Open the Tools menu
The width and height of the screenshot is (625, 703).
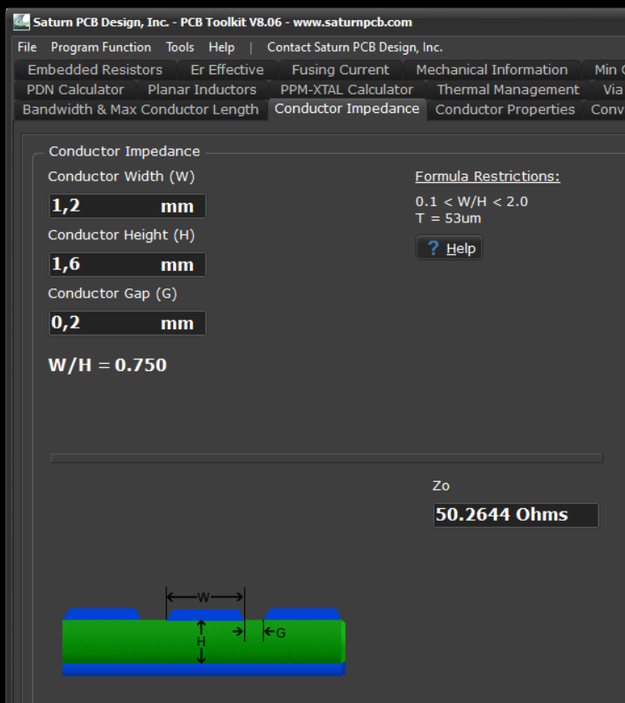coord(180,47)
